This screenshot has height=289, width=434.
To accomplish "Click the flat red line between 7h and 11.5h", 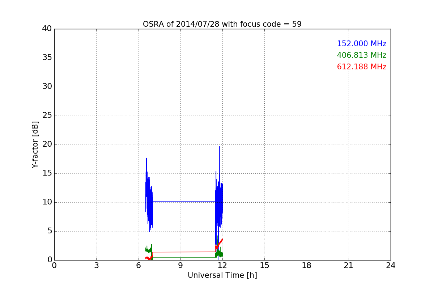I will point(184,252).
